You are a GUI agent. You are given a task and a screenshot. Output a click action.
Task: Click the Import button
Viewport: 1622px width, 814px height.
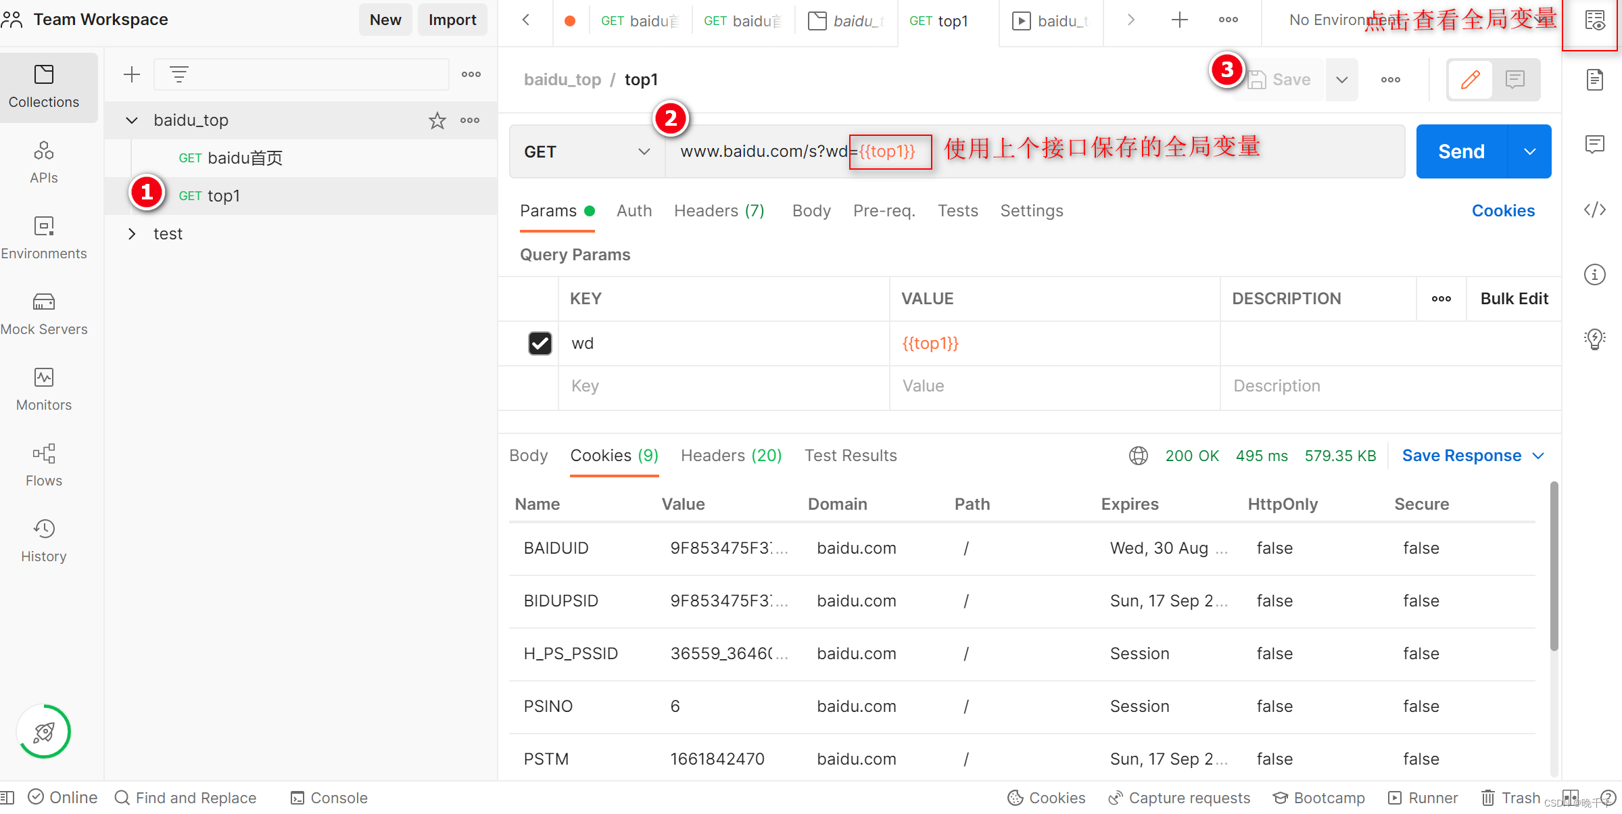(x=452, y=20)
